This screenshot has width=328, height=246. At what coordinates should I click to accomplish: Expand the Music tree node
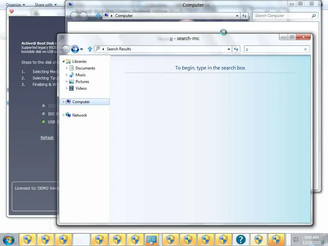click(x=67, y=75)
